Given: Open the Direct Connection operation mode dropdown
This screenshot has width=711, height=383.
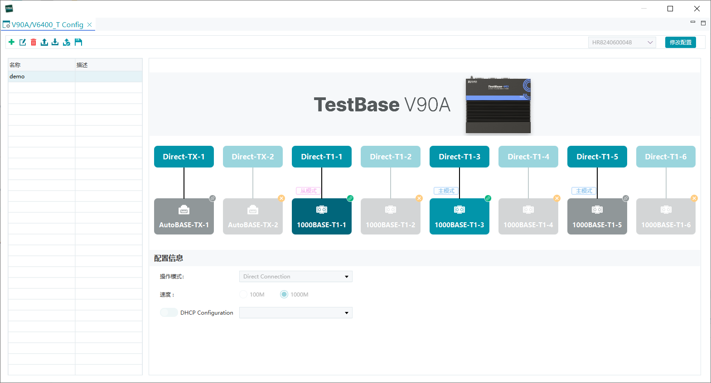Looking at the screenshot, I should 296,277.
